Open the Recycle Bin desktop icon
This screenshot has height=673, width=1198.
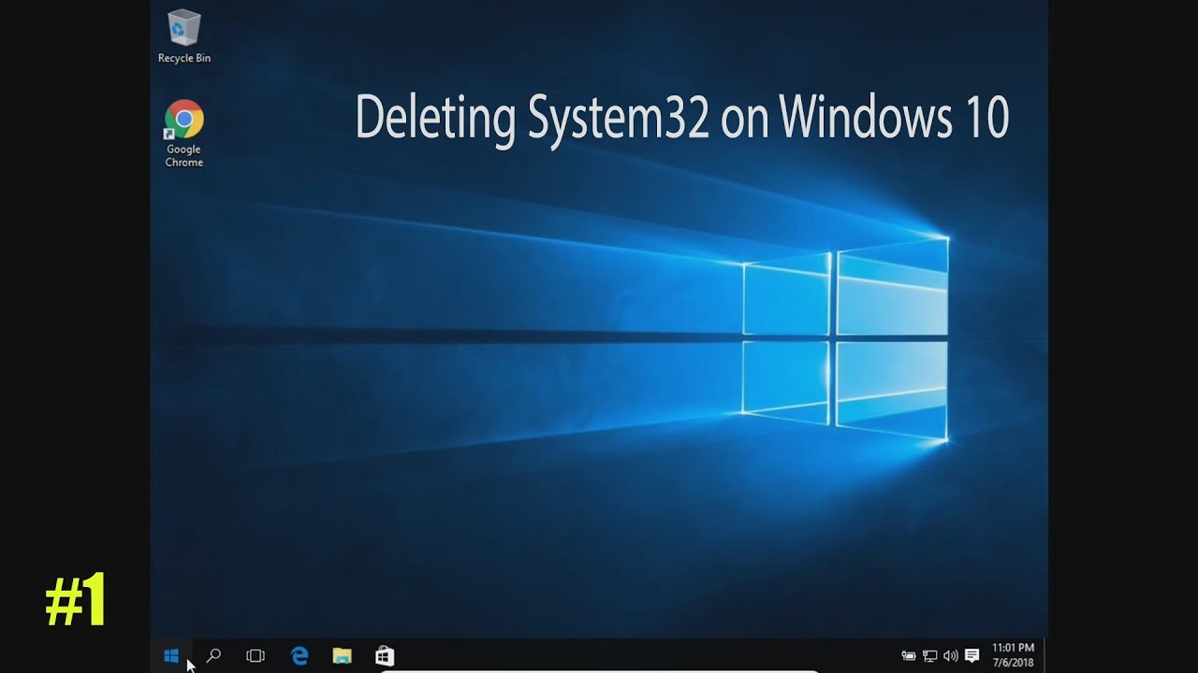click(183, 37)
